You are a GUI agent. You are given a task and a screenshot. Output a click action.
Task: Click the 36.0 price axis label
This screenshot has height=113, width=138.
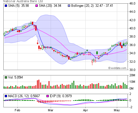pyautogui.click(x=132, y=45)
